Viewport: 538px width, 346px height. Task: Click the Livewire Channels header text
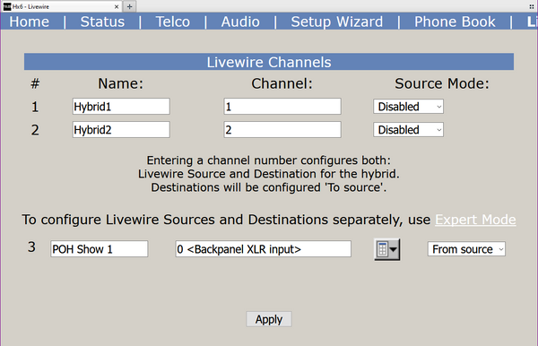[x=269, y=62]
